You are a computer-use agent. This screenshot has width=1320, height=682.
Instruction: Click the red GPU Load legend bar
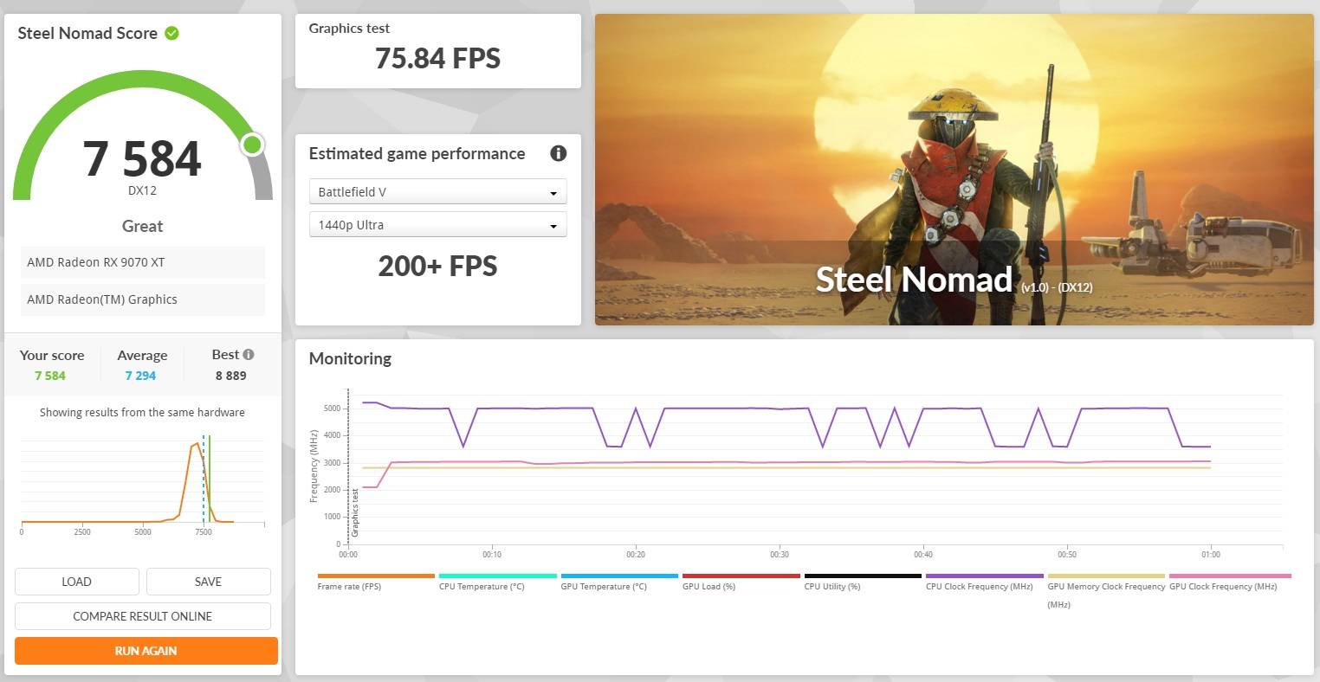(x=741, y=576)
